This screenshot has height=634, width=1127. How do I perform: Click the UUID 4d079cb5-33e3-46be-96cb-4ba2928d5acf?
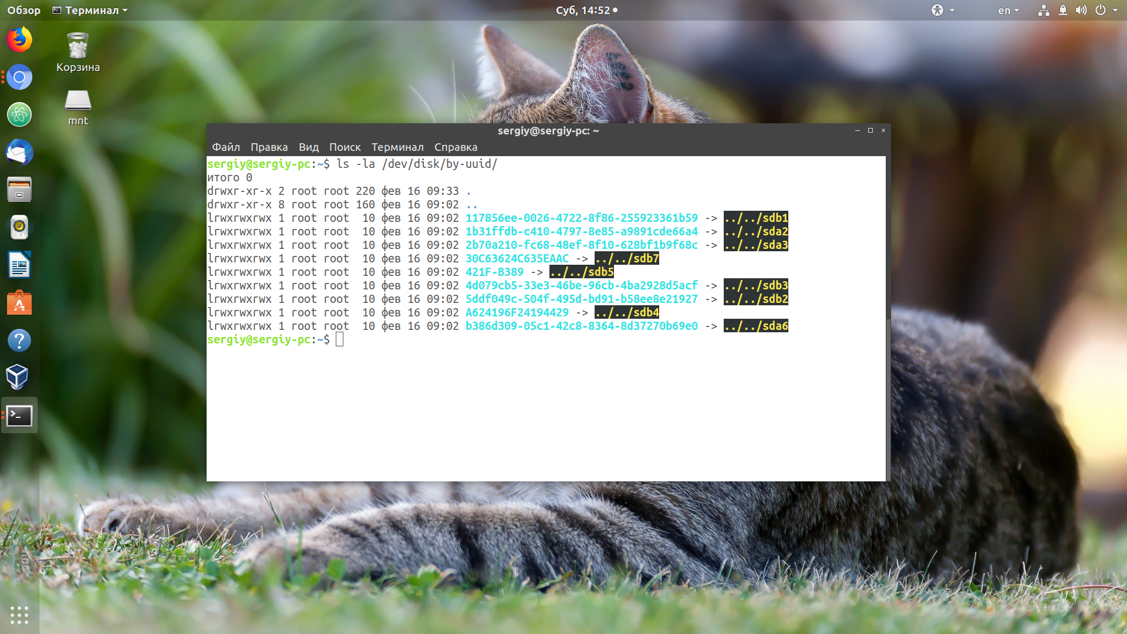[x=582, y=285]
